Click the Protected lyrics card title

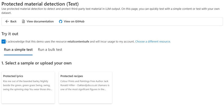pos(13,76)
